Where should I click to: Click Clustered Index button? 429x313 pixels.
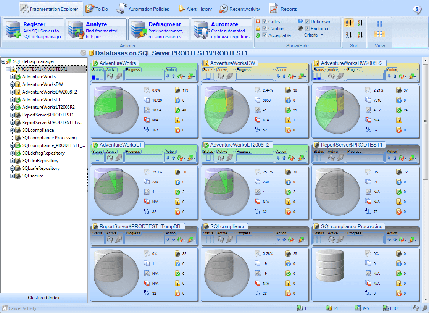44,298
